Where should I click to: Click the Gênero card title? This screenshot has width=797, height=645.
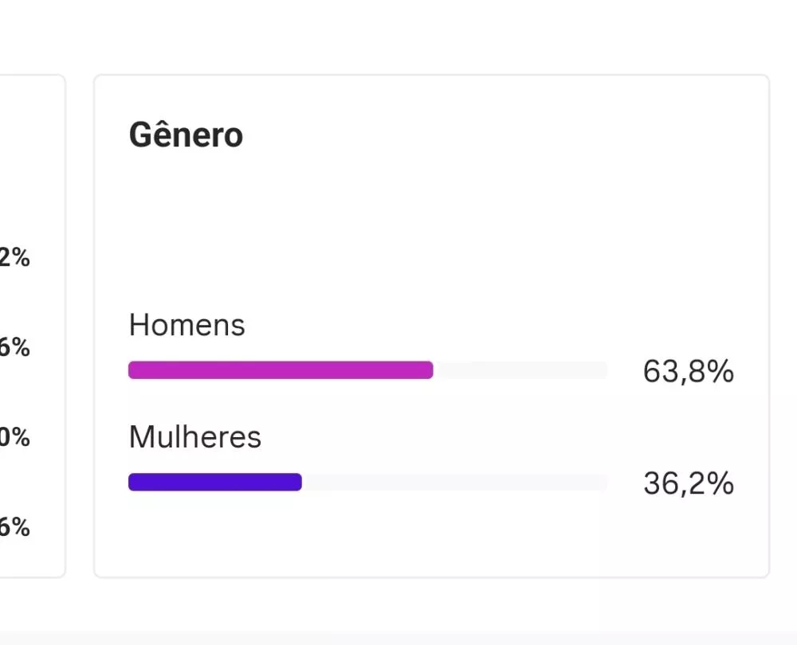(x=186, y=135)
